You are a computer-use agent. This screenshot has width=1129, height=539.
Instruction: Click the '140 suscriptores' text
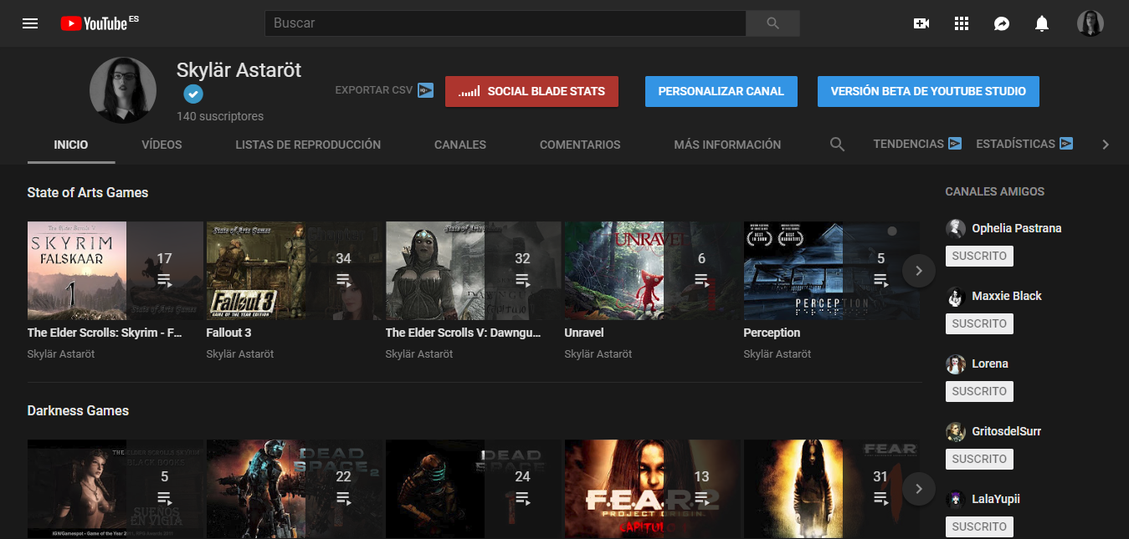pyautogui.click(x=220, y=116)
